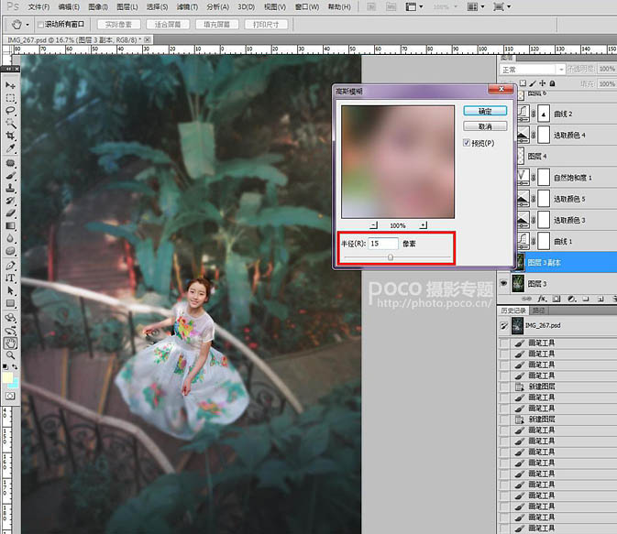Pick the Crop tool
The width and height of the screenshot is (617, 534).
10,136
